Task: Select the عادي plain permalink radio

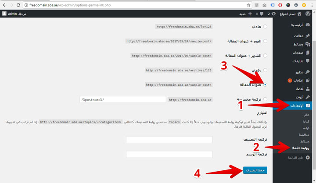Action: [265, 27]
